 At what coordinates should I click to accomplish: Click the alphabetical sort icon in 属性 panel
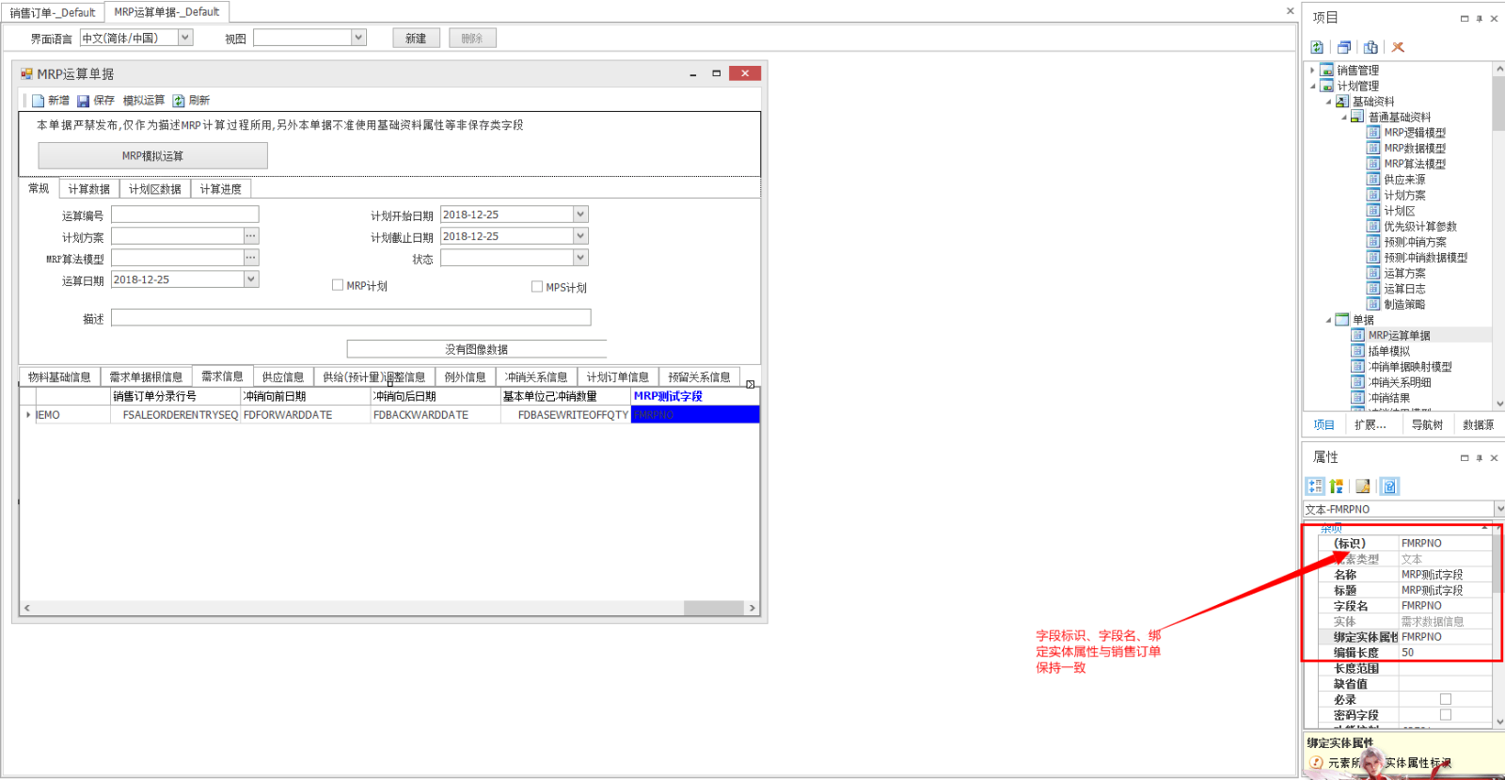(1336, 486)
